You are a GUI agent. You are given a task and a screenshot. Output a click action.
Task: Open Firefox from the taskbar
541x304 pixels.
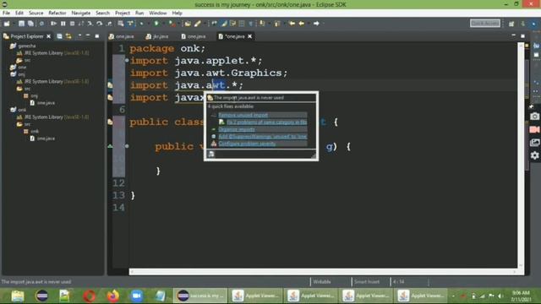[112, 296]
